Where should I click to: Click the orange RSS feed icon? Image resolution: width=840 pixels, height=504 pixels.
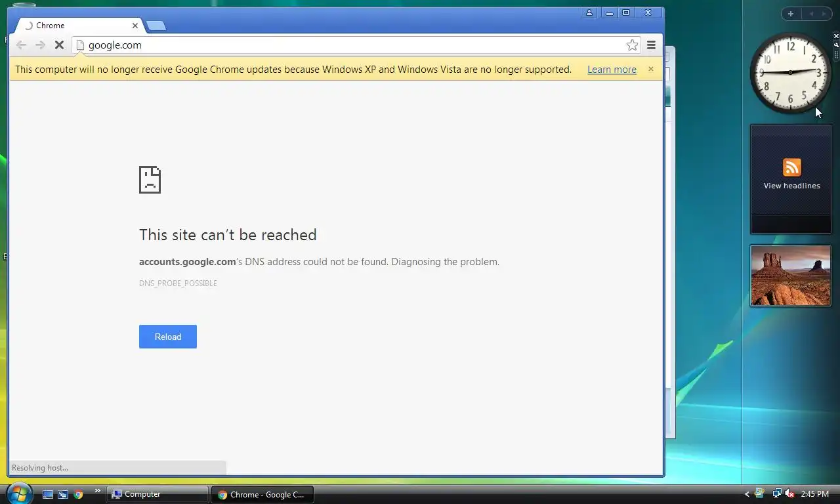(x=792, y=167)
